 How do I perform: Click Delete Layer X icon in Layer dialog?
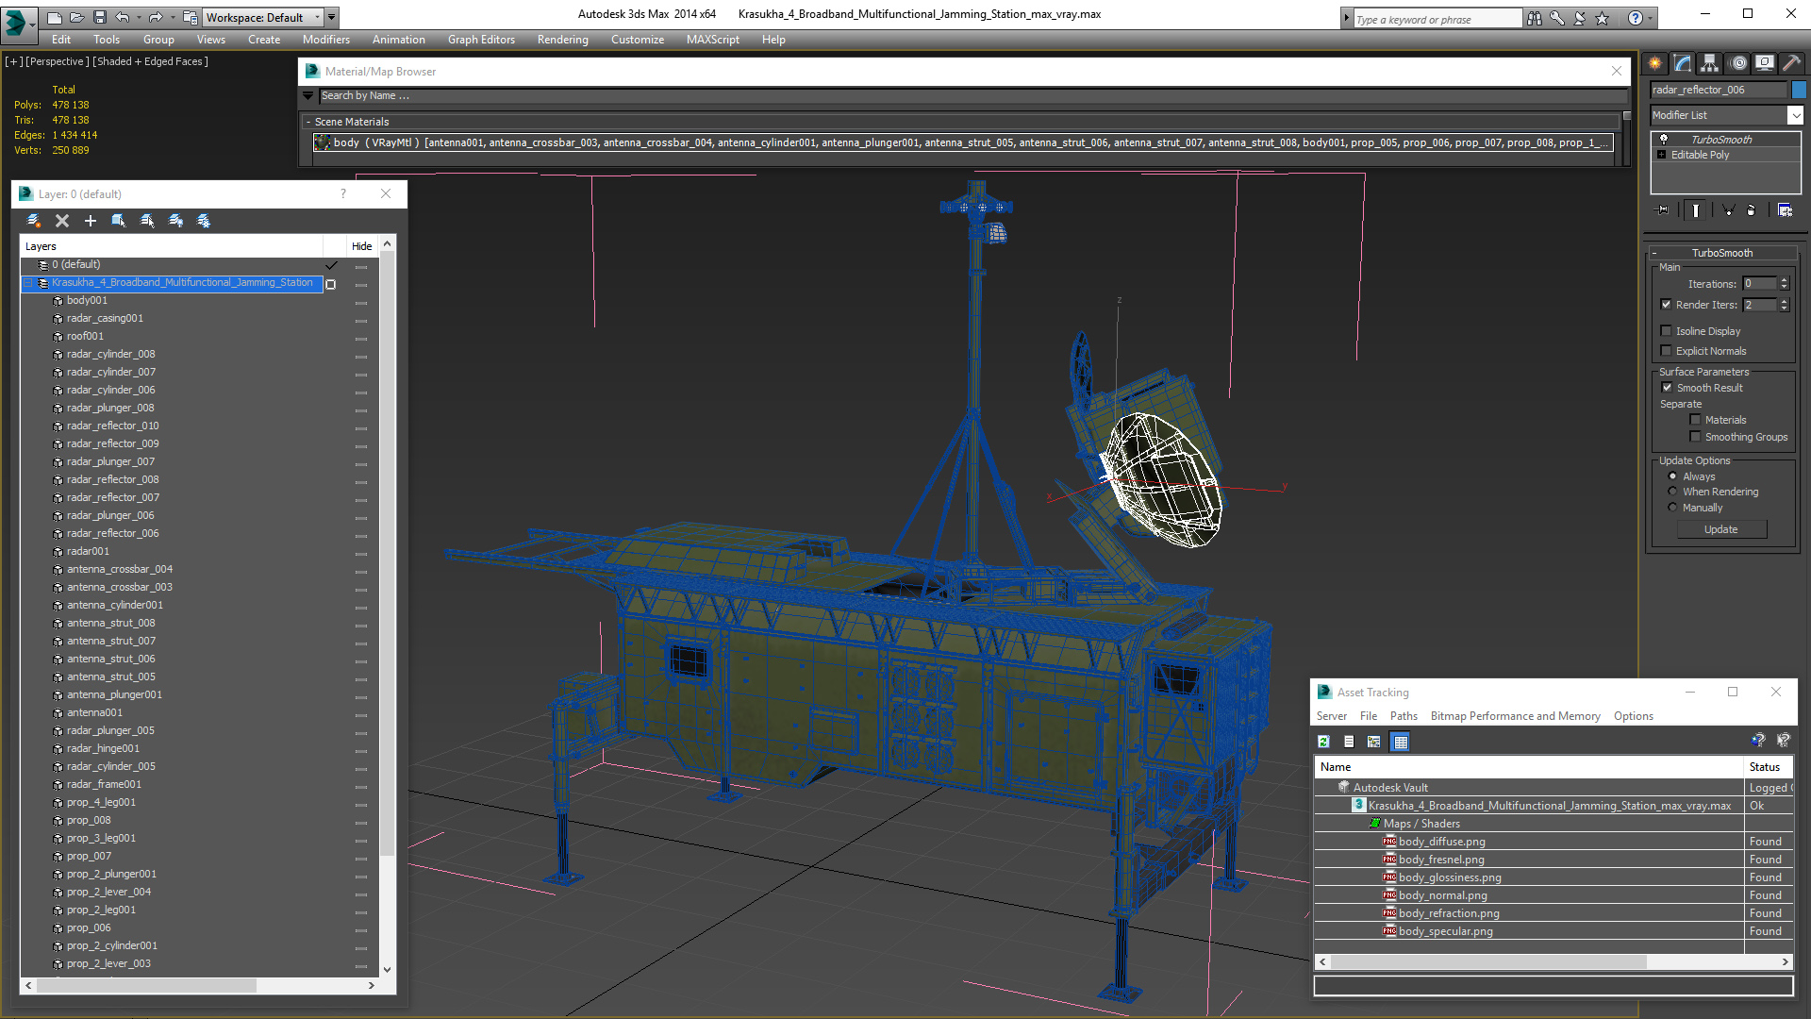click(62, 221)
